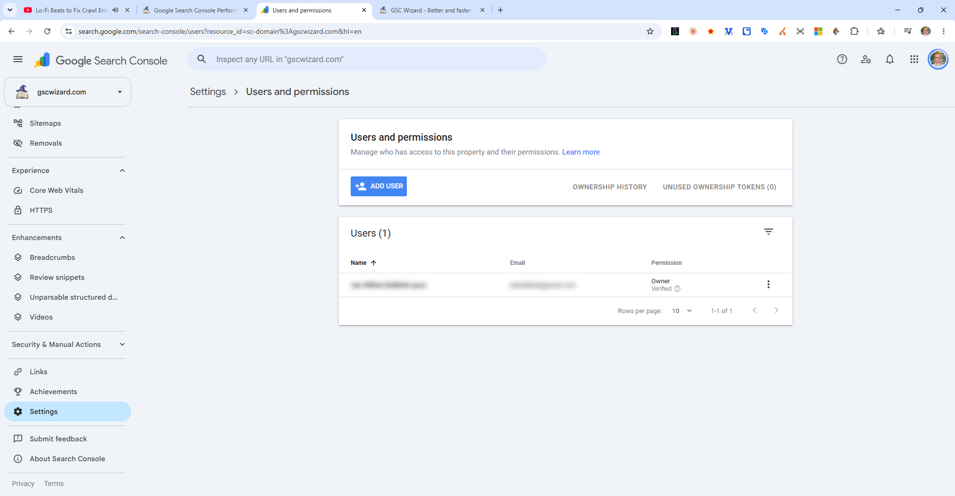
Task: Open About Search Console
Action: point(67,459)
